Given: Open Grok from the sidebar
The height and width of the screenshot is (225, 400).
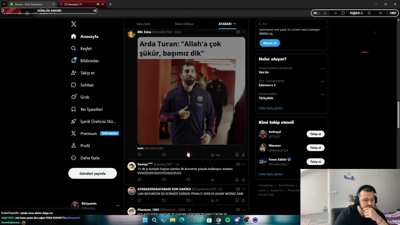Looking at the screenshot, I should click(80, 97).
